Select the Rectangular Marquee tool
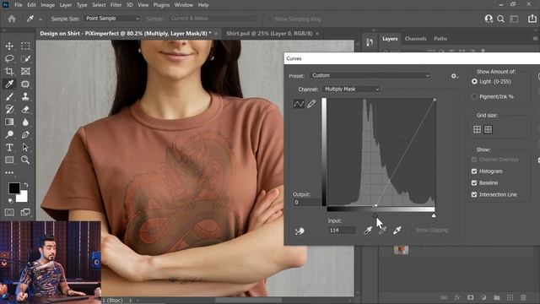This screenshot has height=304, width=540. [25, 46]
